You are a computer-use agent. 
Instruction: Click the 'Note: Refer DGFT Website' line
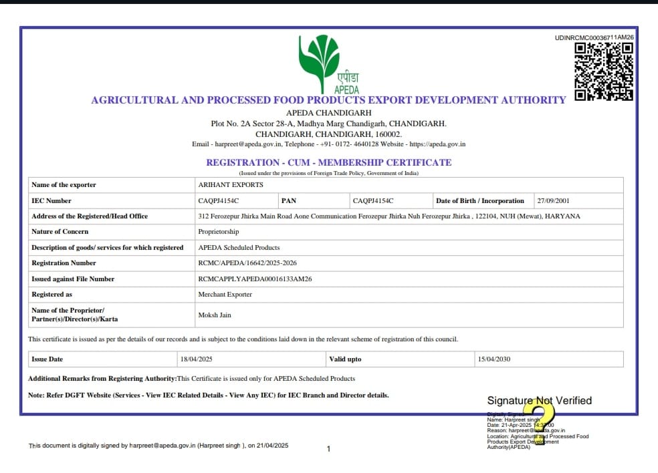(209, 395)
